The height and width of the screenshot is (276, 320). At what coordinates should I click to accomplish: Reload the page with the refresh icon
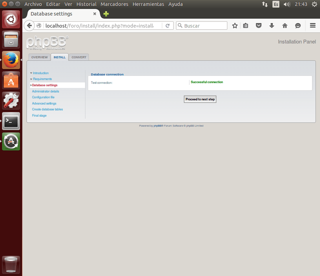tap(167, 26)
